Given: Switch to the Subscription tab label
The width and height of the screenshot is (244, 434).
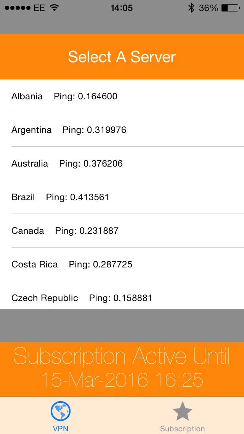Looking at the screenshot, I should (x=183, y=429).
